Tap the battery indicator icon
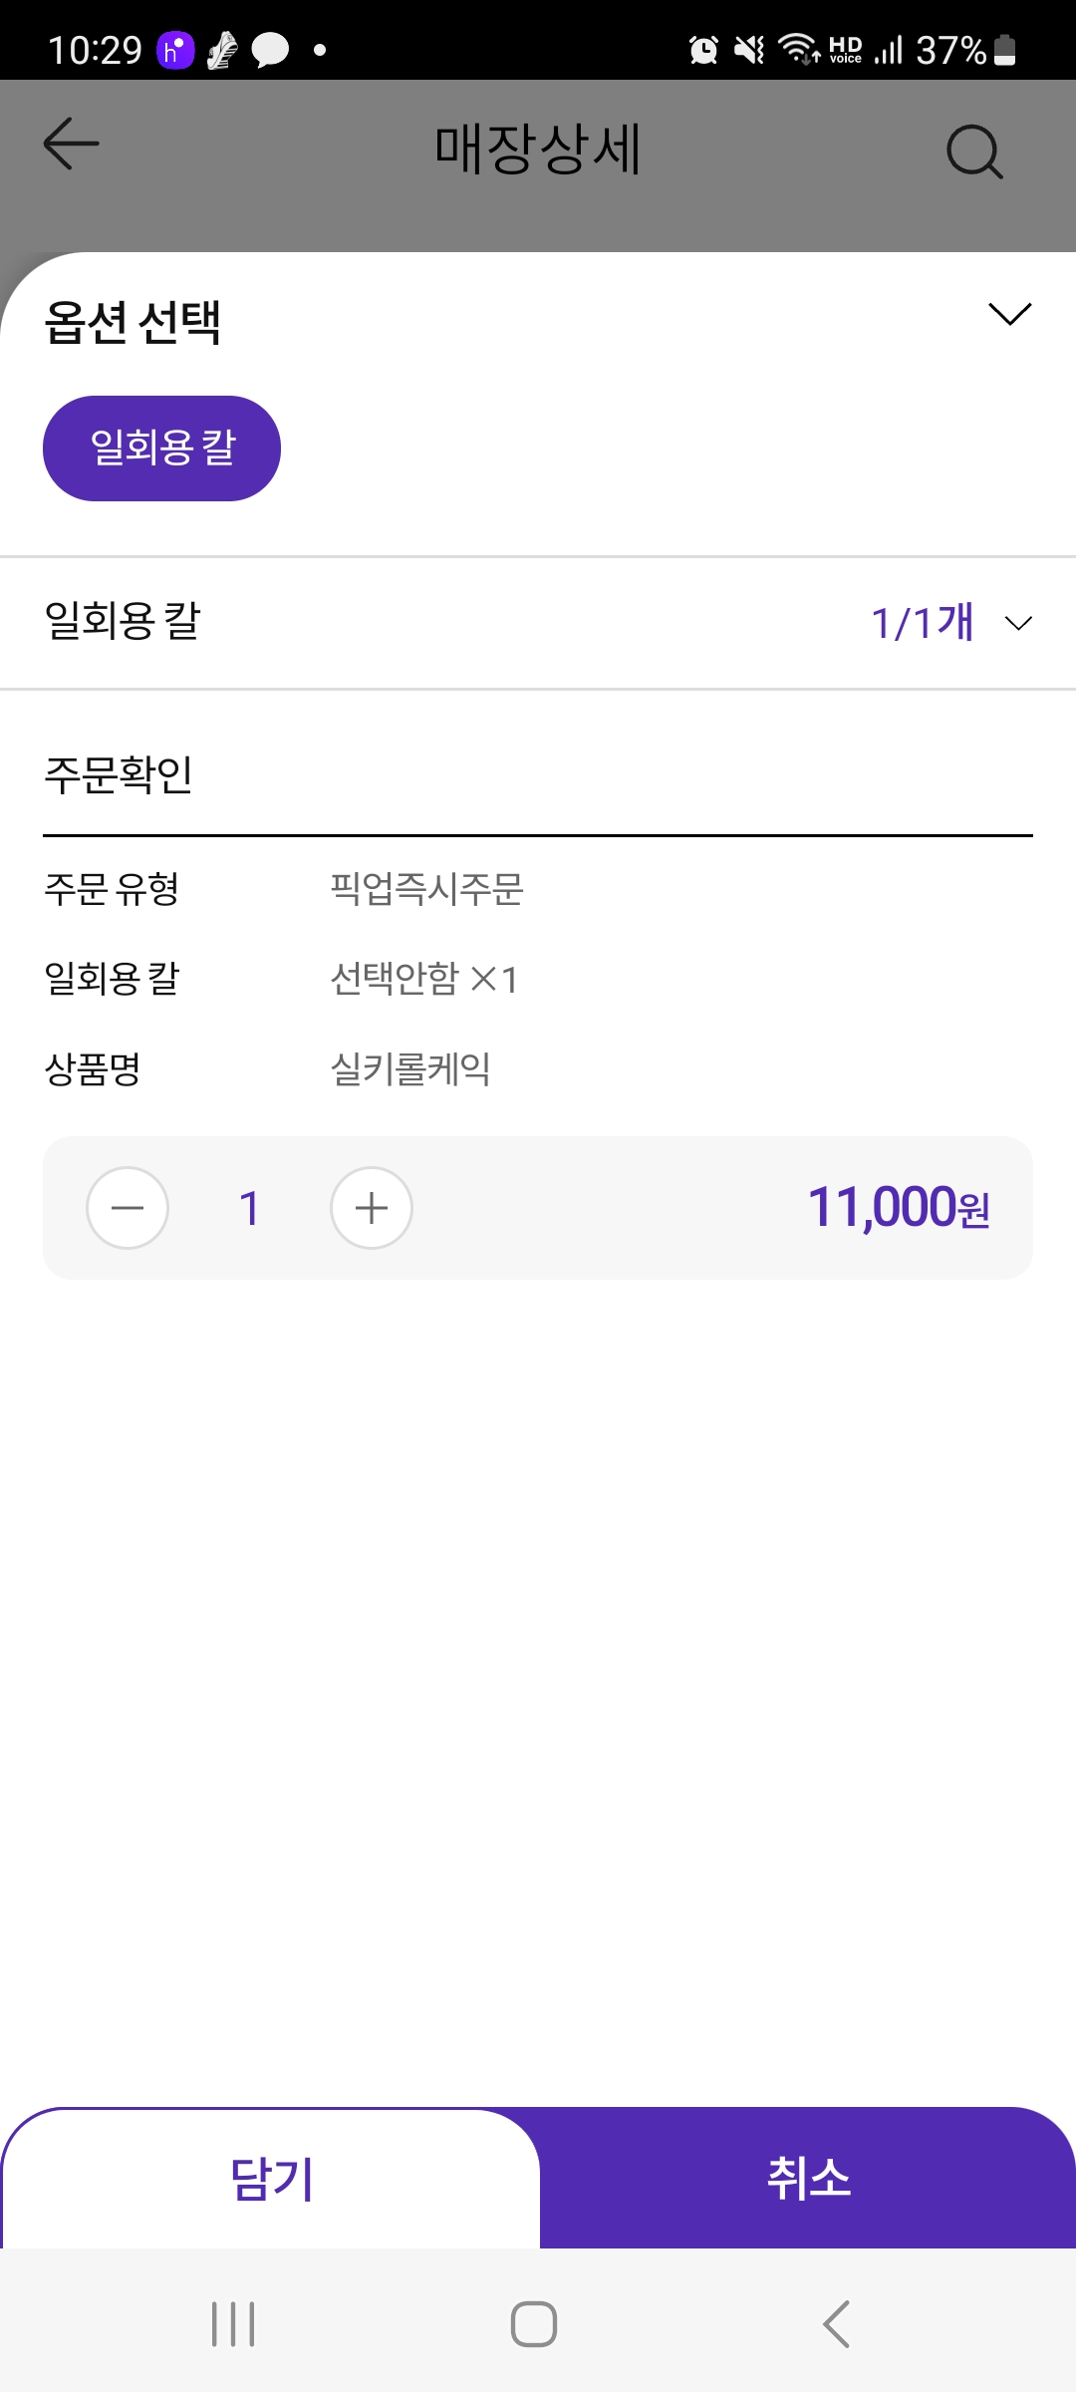 [1005, 50]
